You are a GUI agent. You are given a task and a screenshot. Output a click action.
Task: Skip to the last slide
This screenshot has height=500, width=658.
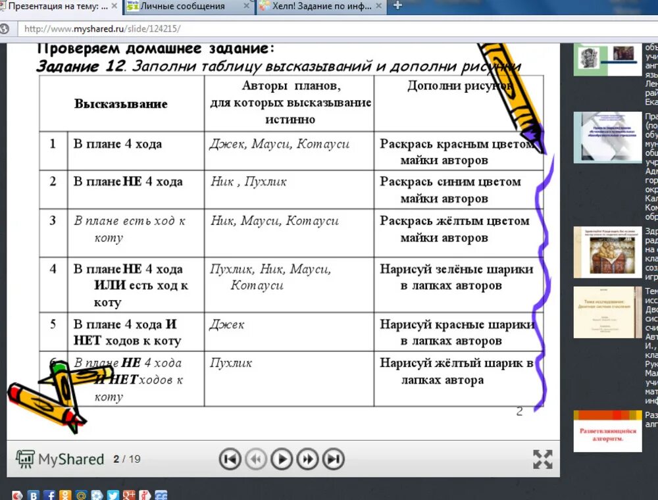tap(334, 459)
